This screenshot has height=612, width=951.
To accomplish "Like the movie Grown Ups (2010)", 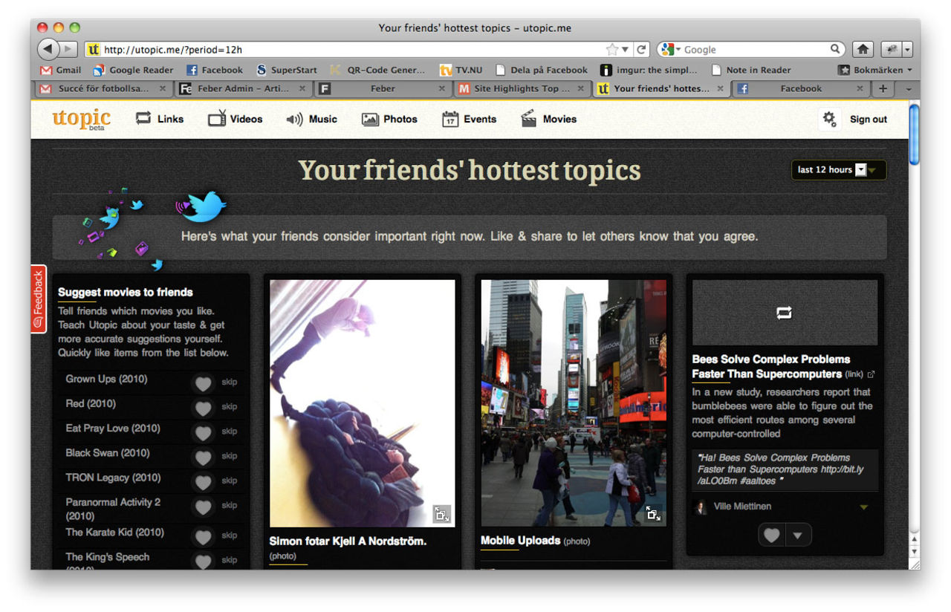I will point(203,382).
